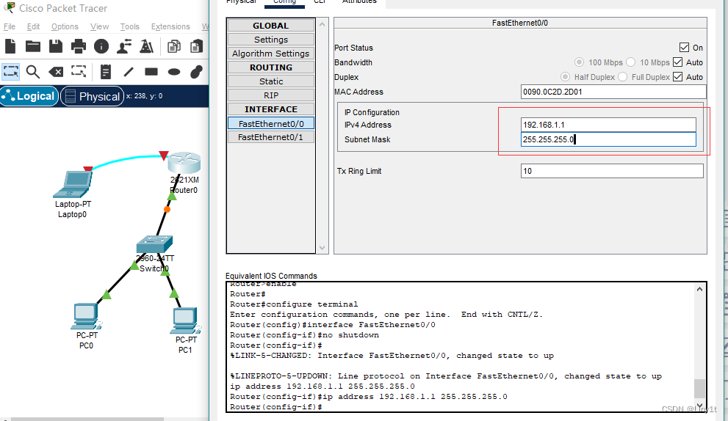Open the Extensions menu
The width and height of the screenshot is (728, 421).
(170, 26)
